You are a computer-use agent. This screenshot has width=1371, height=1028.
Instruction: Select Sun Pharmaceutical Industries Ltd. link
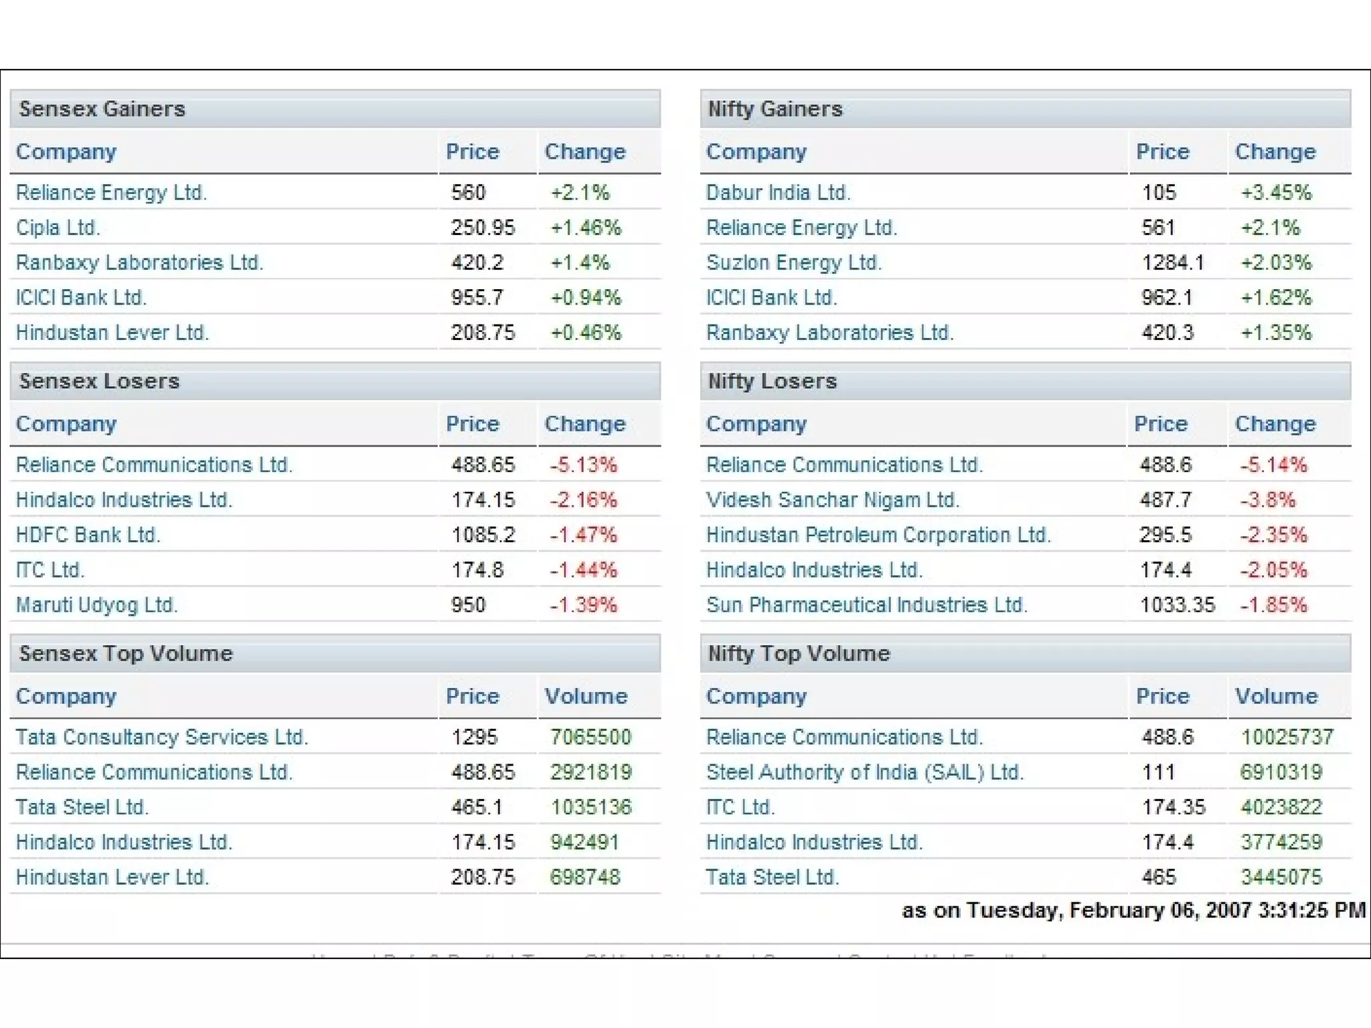[866, 605]
